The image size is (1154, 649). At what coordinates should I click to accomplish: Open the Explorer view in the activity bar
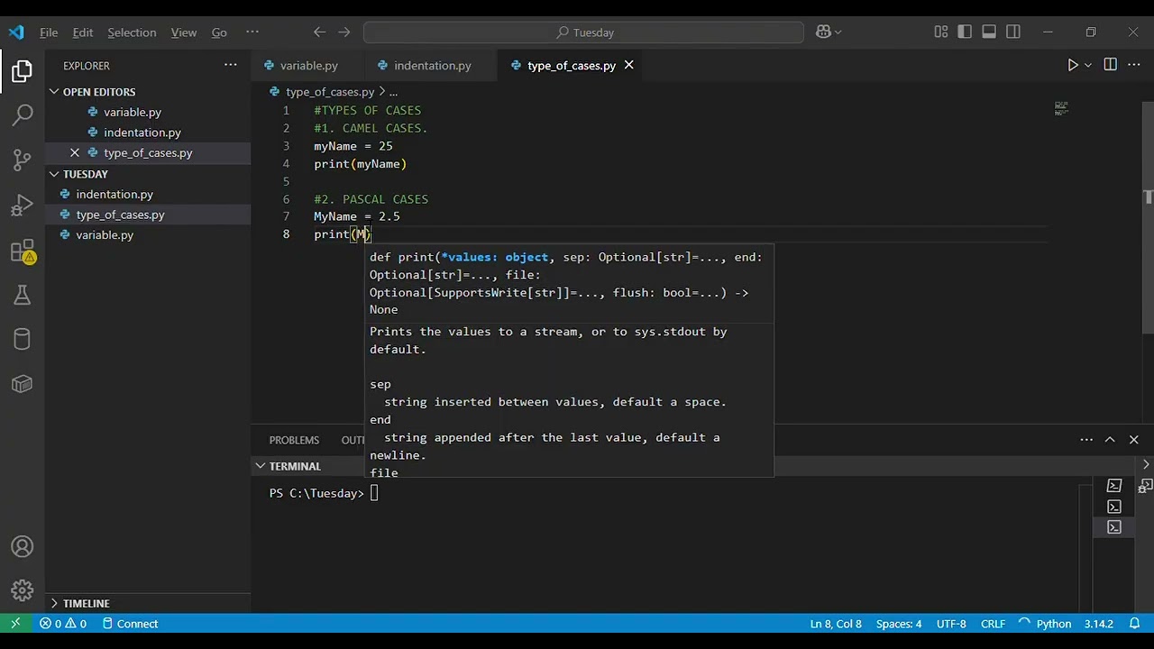(x=23, y=71)
